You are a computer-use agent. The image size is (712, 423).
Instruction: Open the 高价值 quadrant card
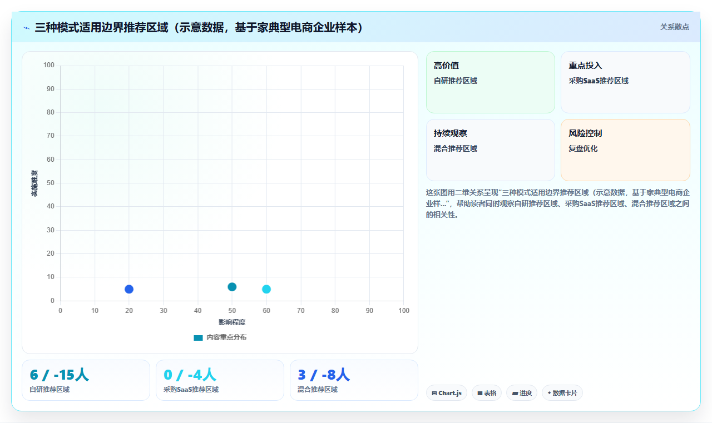[x=491, y=82]
